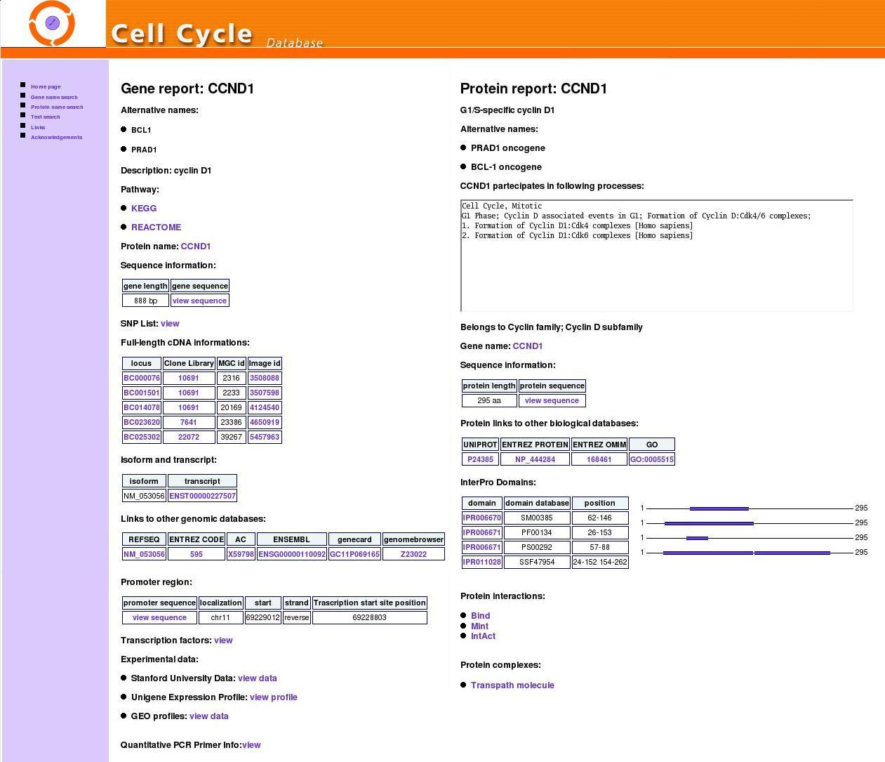
Task: Click the SM00385 domain position bar
Action: click(x=719, y=508)
